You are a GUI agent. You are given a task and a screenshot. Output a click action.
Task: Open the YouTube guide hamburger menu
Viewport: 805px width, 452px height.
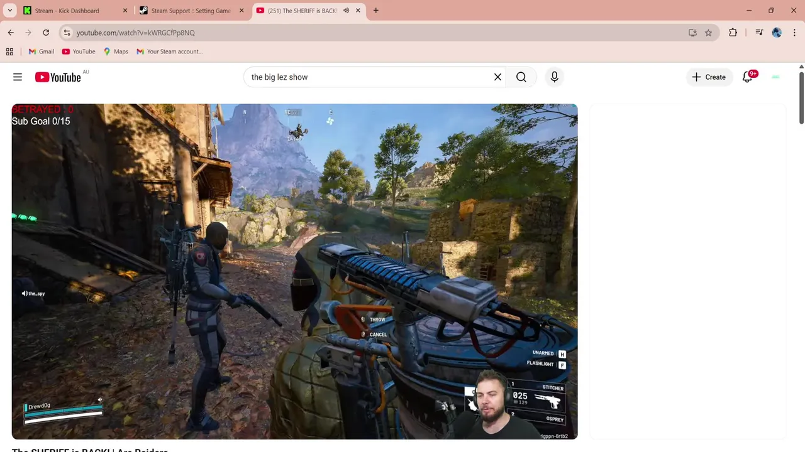click(x=18, y=77)
